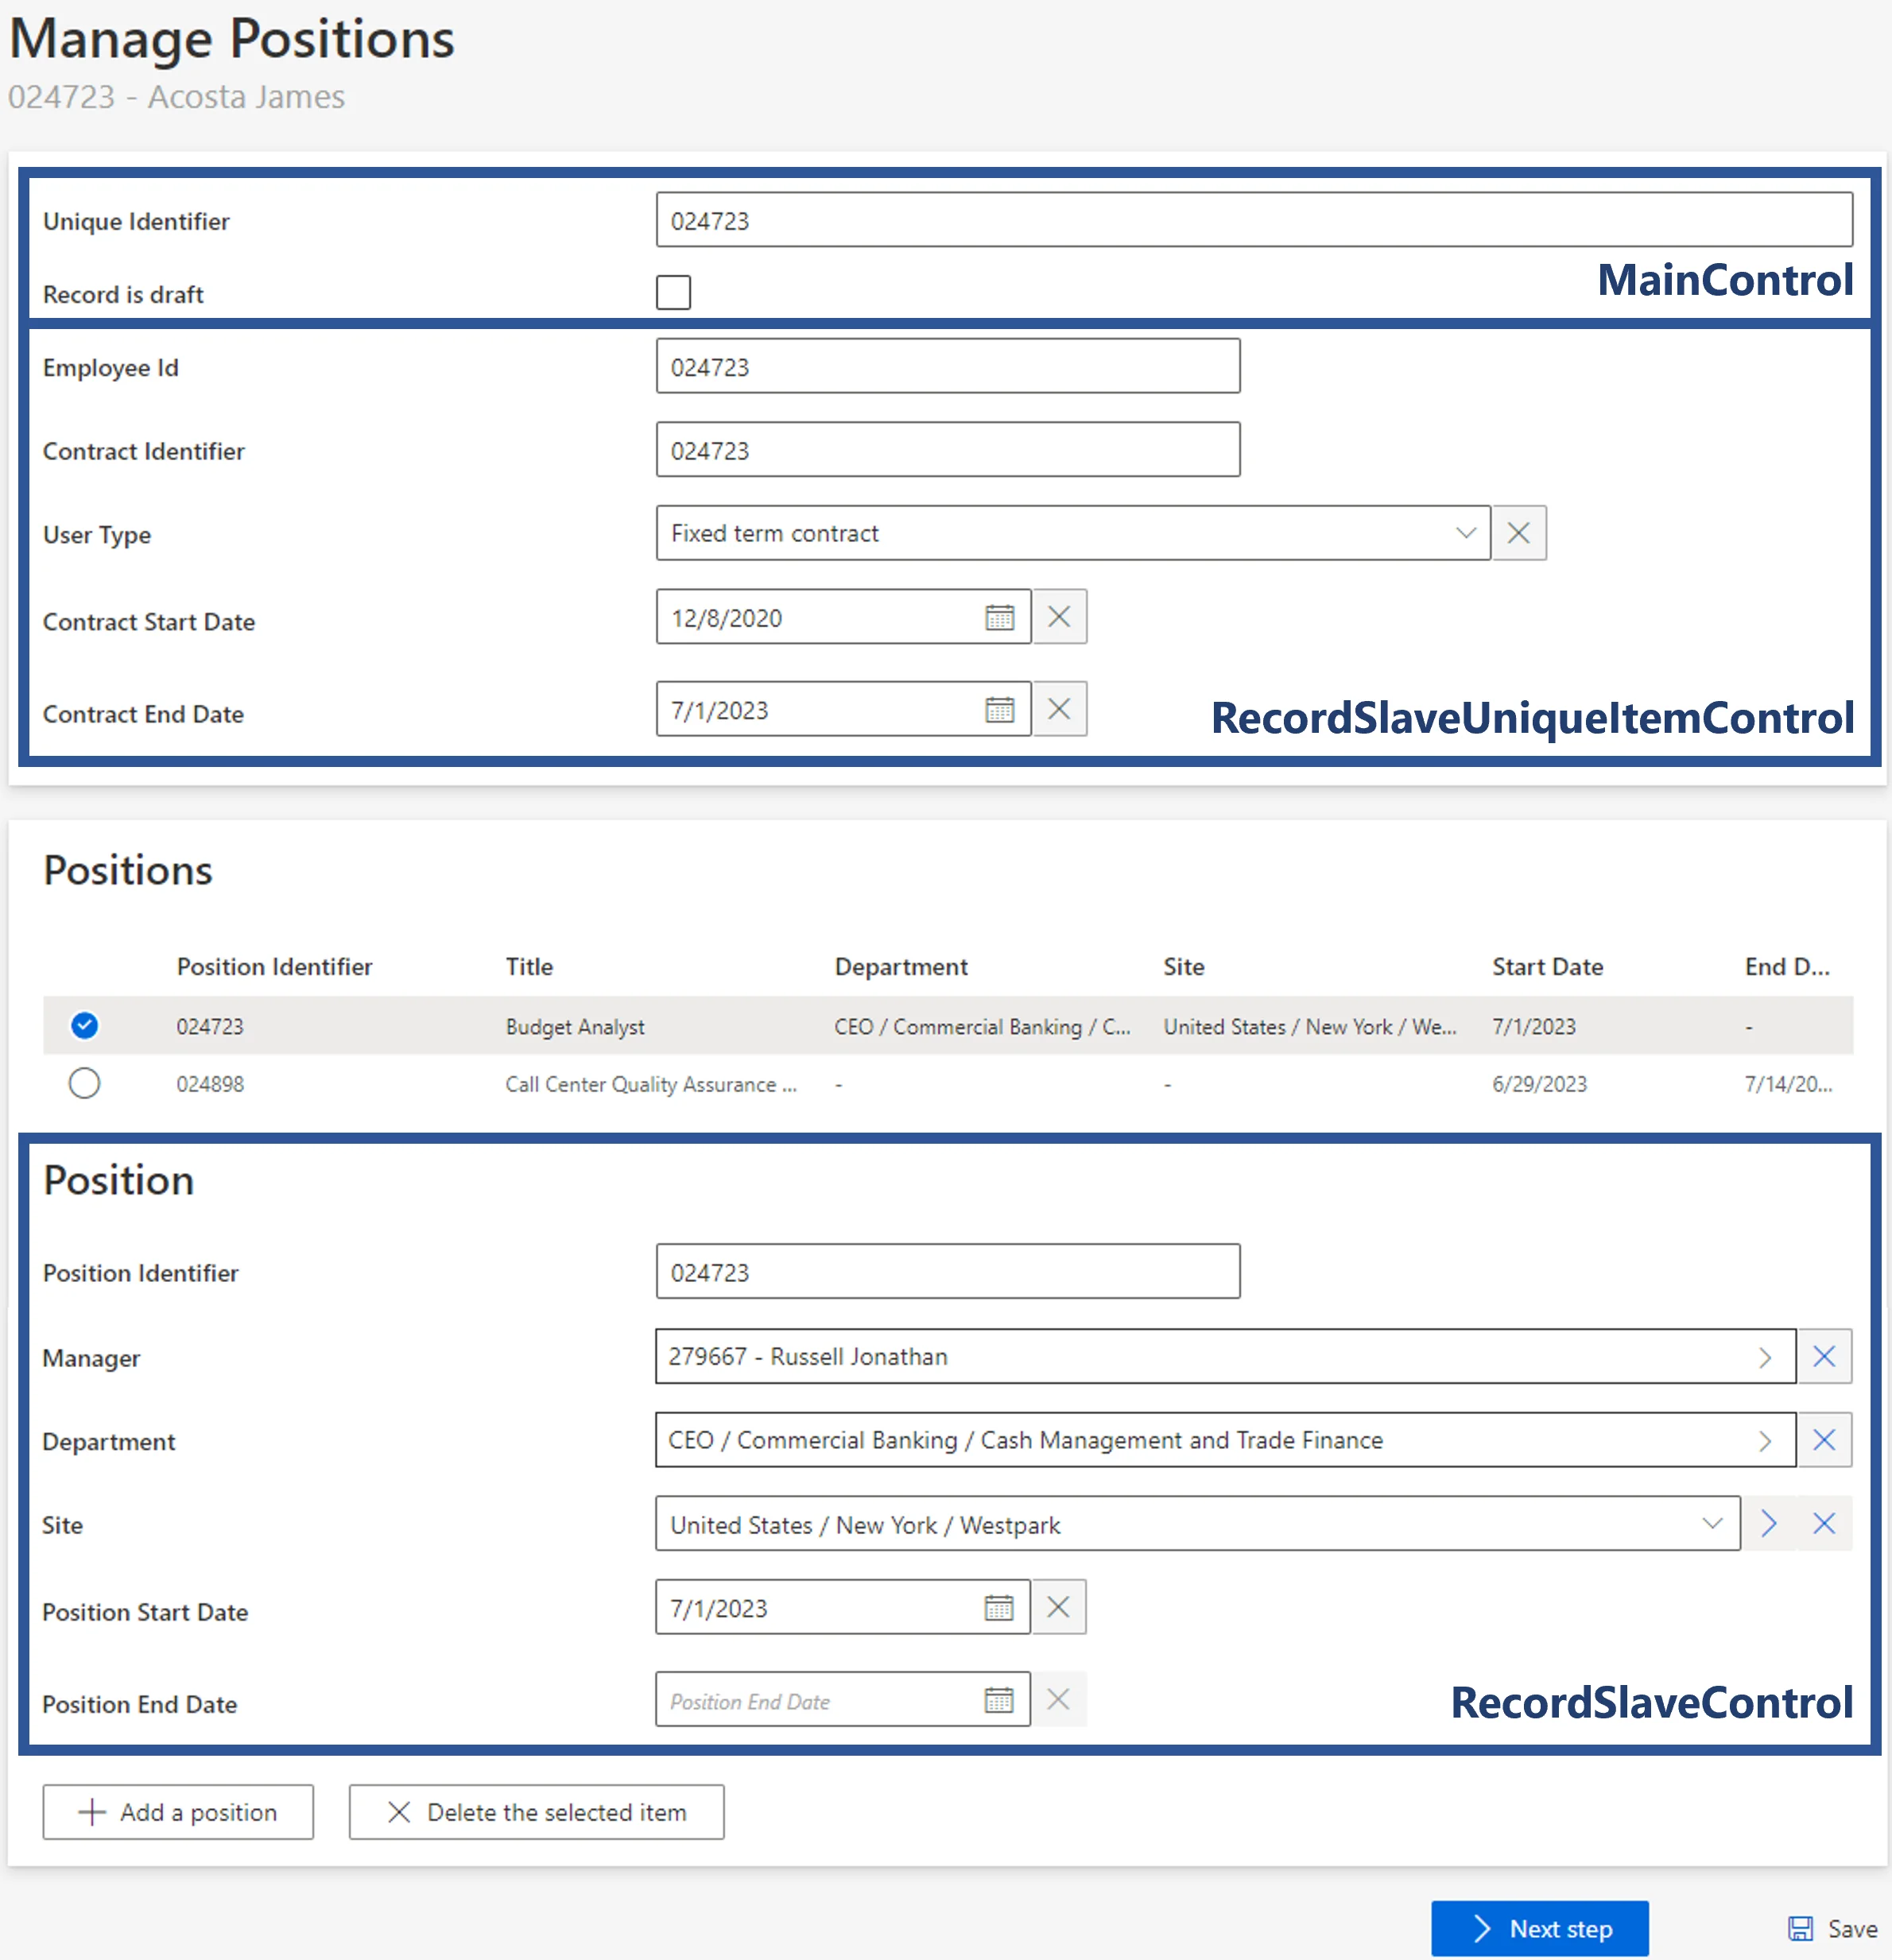Clear the Position End Date value
Image resolution: width=1892 pixels, height=1960 pixels.
[1058, 1699]
